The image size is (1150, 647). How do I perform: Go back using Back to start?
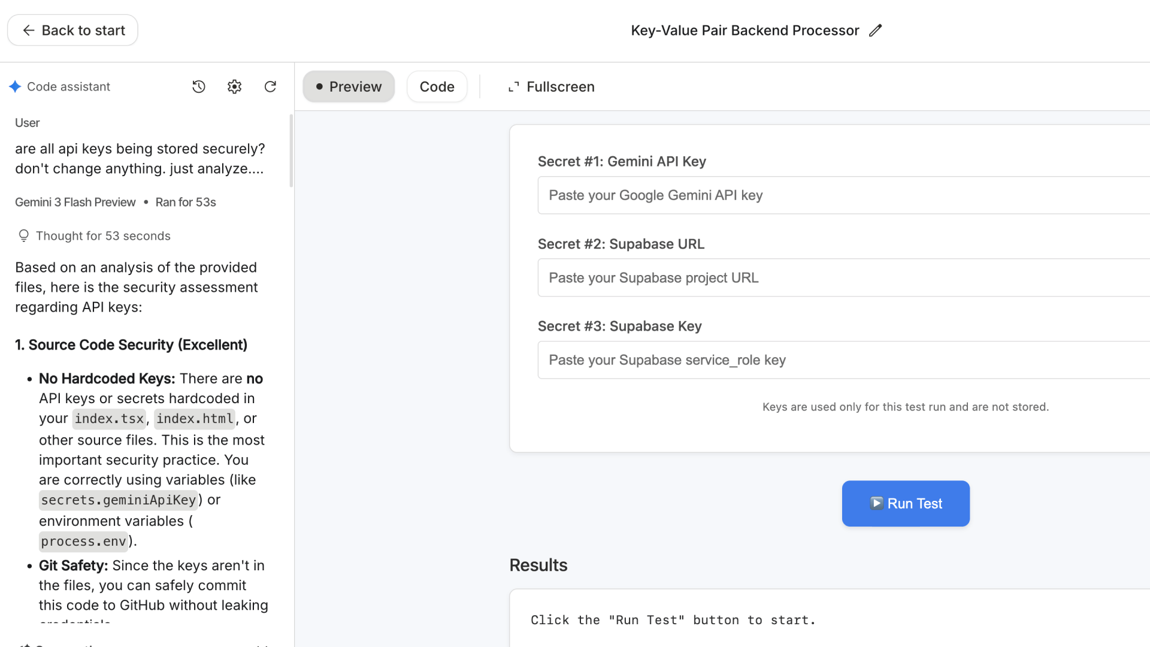coord(72,31)
